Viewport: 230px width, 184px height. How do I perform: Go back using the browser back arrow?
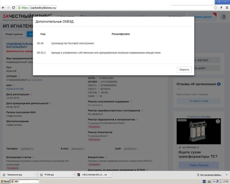tap(3, 8)
